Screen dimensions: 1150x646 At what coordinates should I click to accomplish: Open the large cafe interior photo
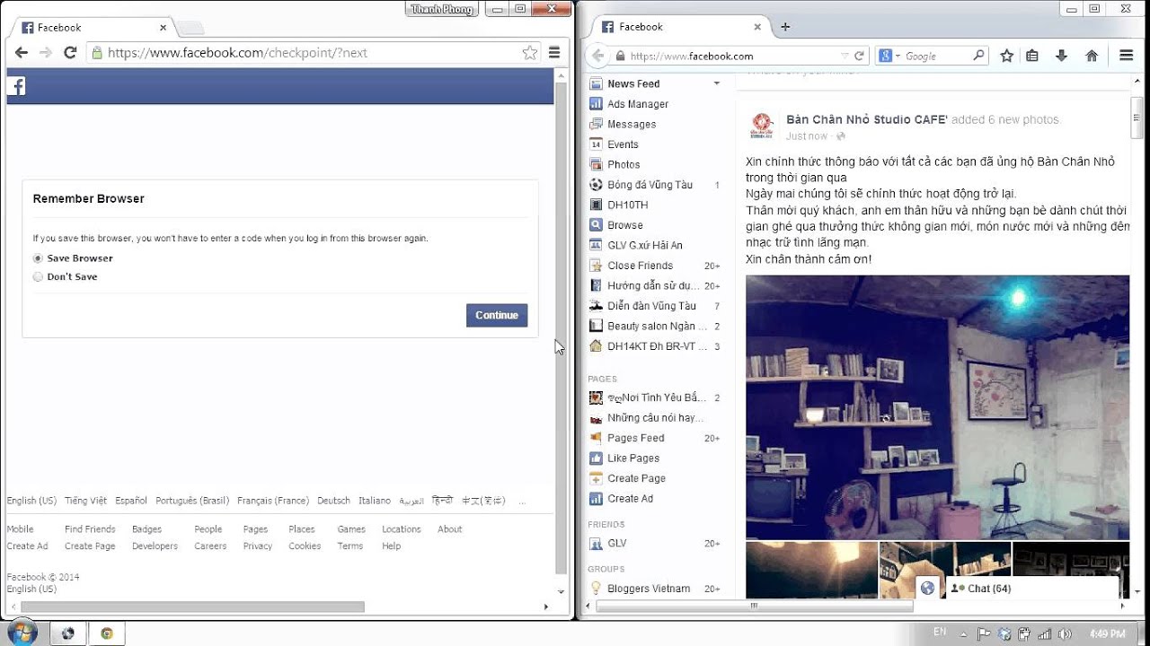(937, 407)
